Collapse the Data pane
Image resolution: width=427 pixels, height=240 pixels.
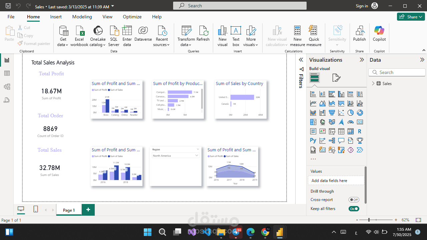(x=422, y=60)
